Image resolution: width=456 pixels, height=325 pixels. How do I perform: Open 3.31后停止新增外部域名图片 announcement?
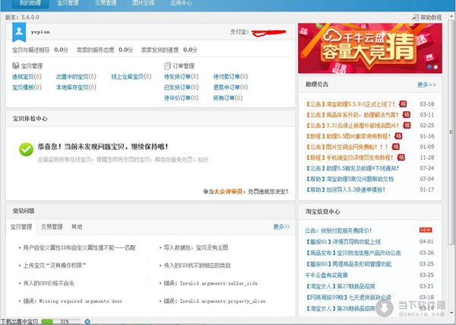[x=352, y=126]
